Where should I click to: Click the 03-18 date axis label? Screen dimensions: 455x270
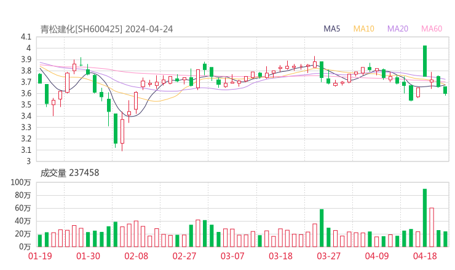(x=280, y=256)
